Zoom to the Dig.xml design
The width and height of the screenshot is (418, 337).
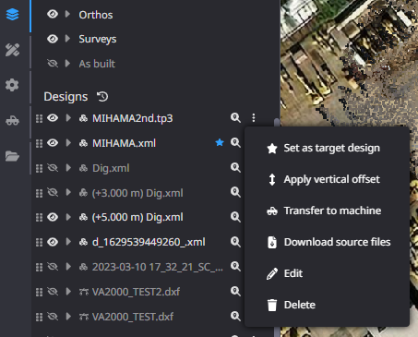pos(235,167)
